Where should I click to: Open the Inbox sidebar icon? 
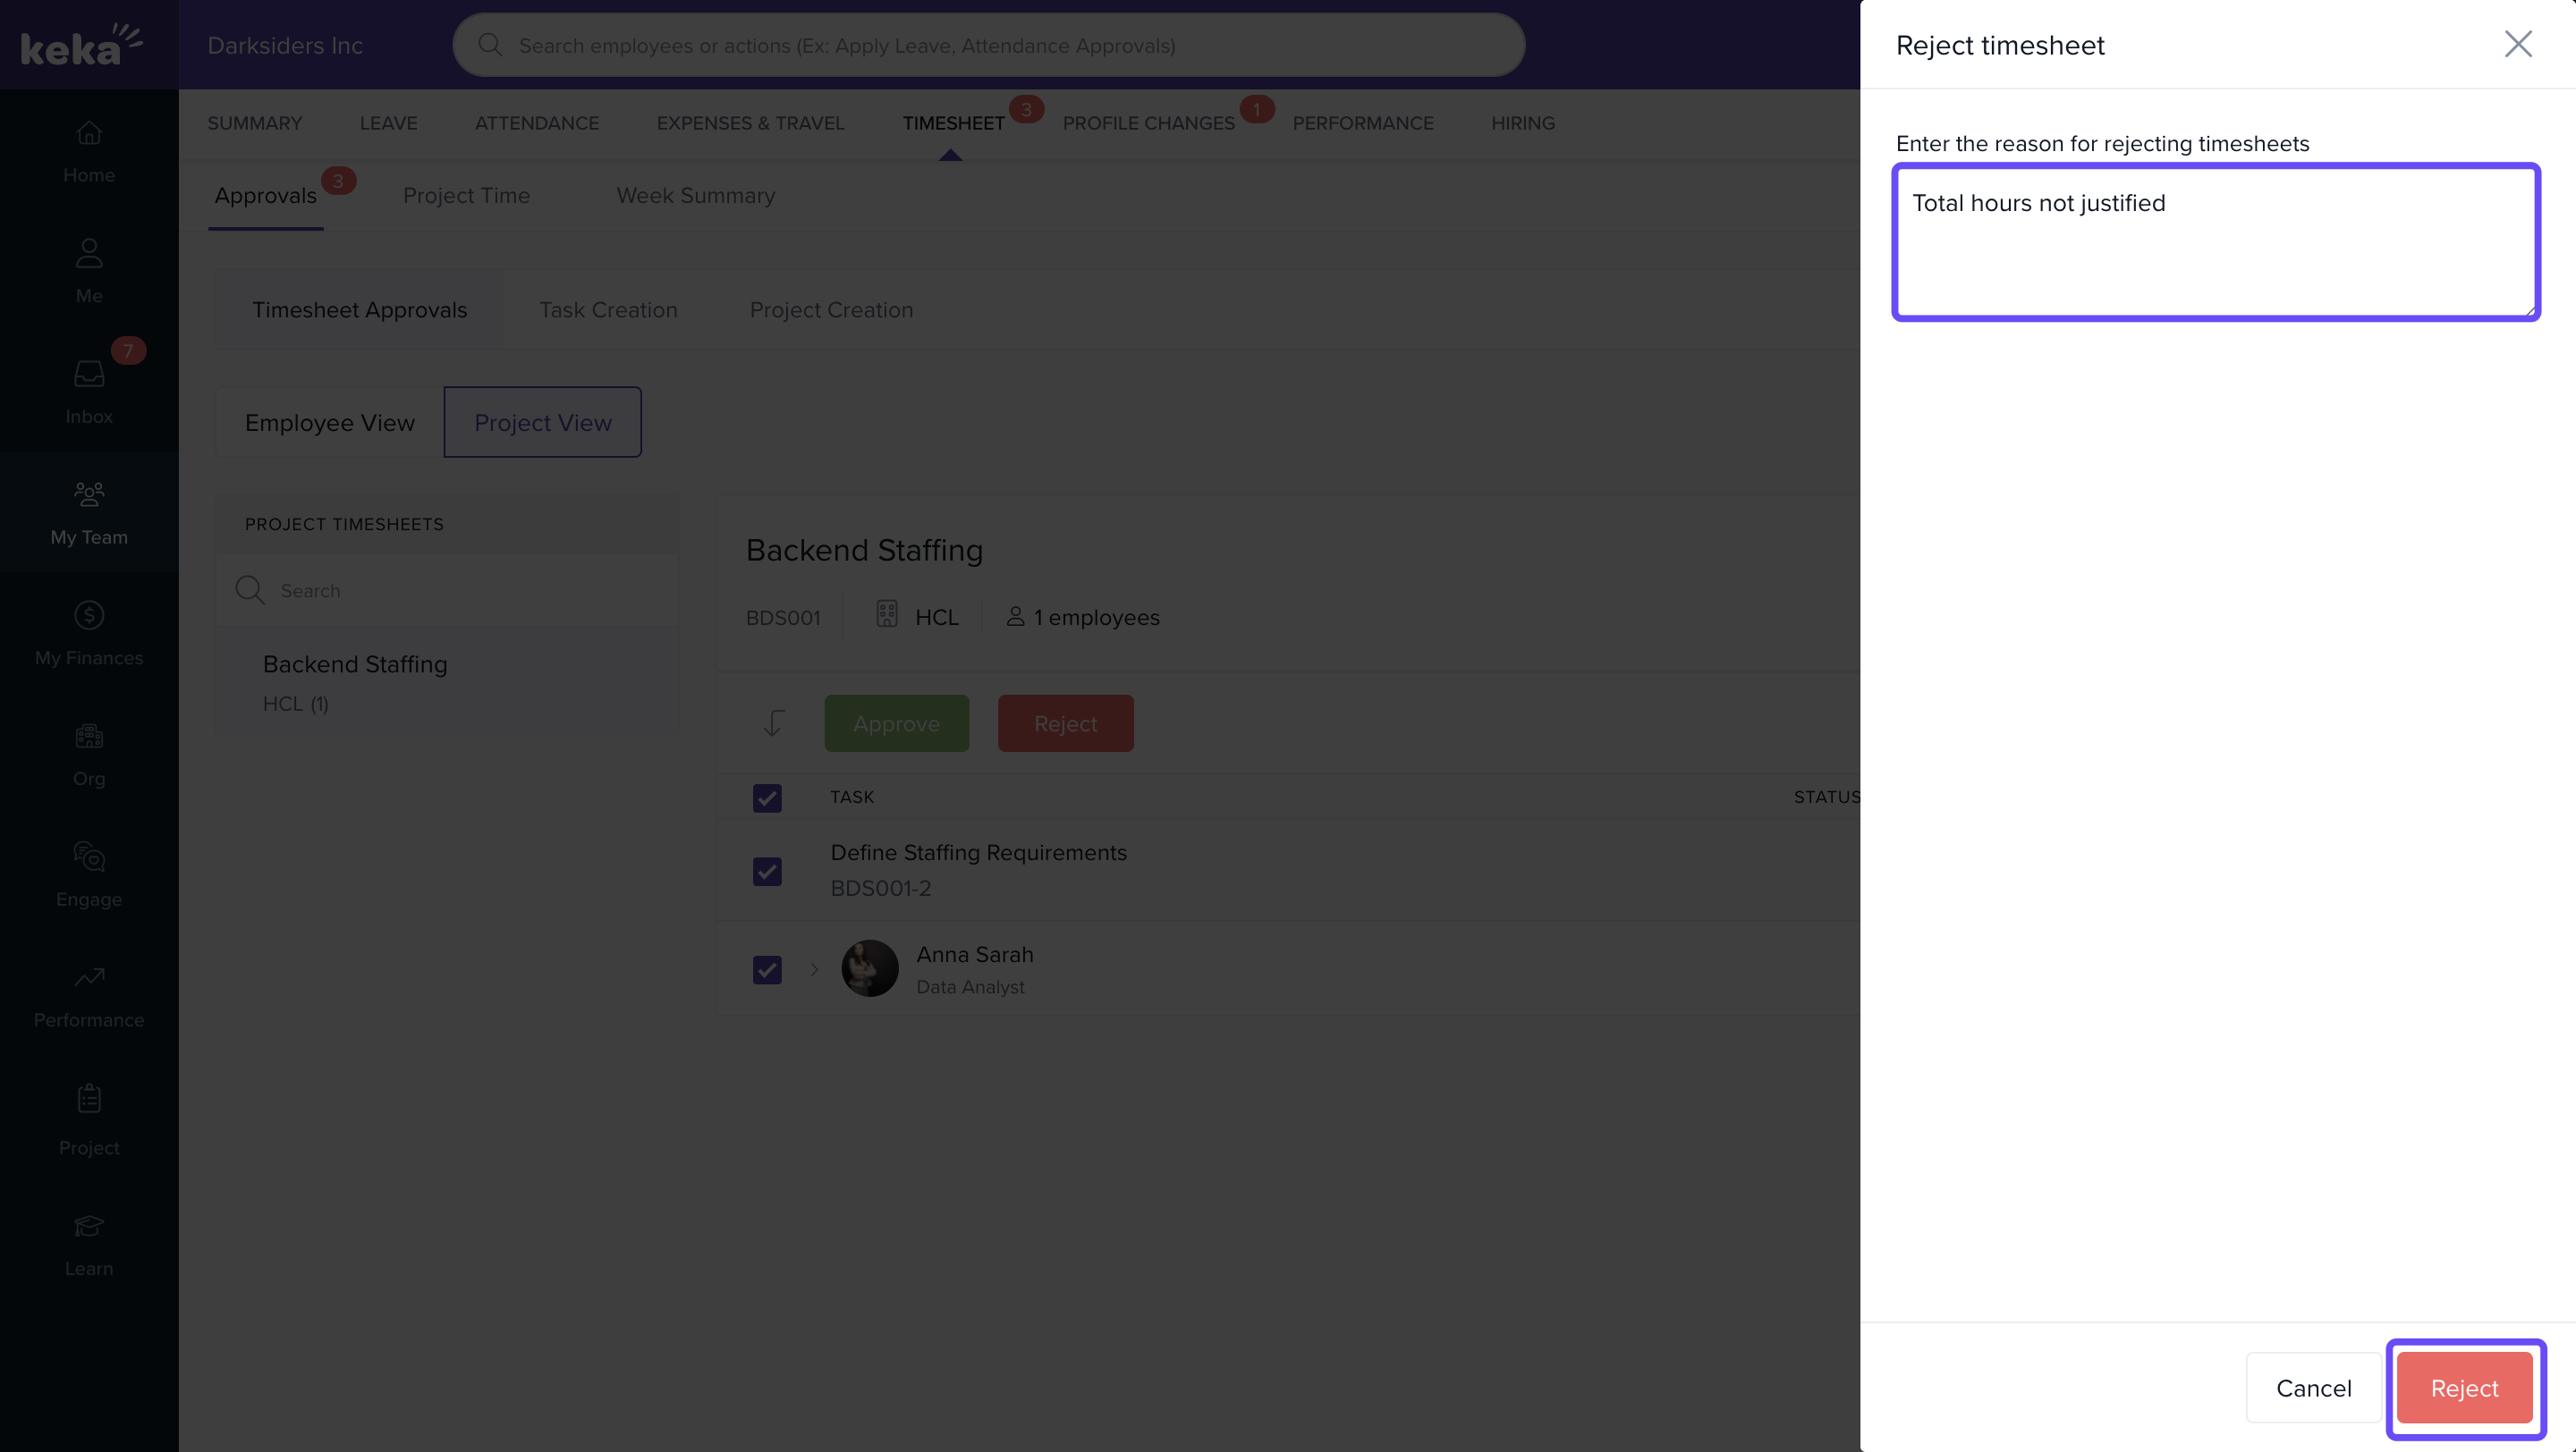pos(89,375)
